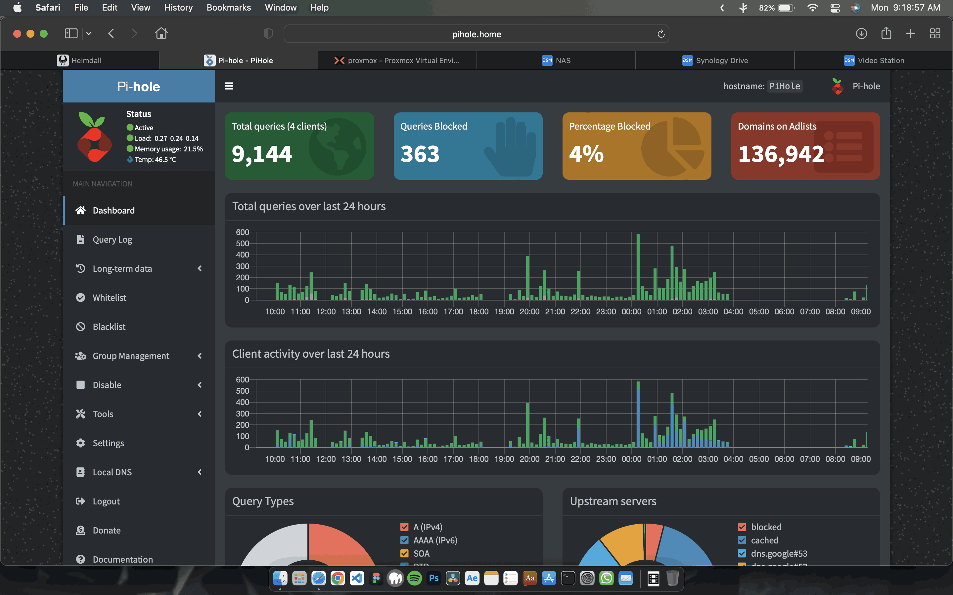Expand the Disable submenu
Image resolution: width=953 pixels, height=595 pixels.
[x=139, y=385]
